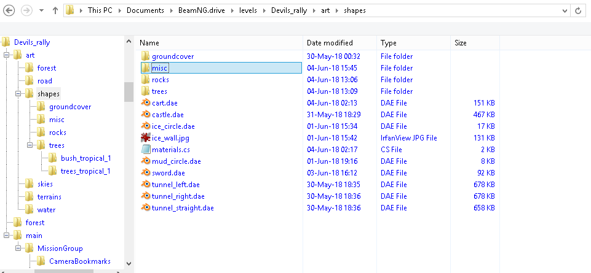591x273 pixels.
Task: Select road folder in tree
Action: click(x=45, y=81)
